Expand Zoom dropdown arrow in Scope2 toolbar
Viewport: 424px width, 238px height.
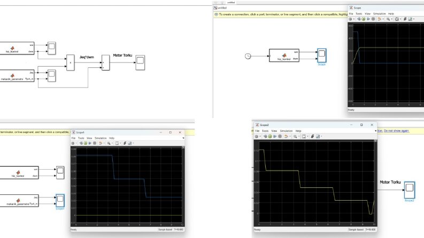(x=299, y=136)
